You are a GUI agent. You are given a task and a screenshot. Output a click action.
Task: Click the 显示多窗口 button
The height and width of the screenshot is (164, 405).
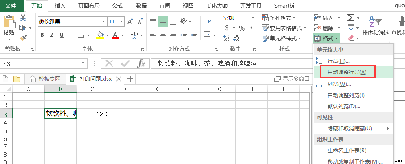point(292,78)
